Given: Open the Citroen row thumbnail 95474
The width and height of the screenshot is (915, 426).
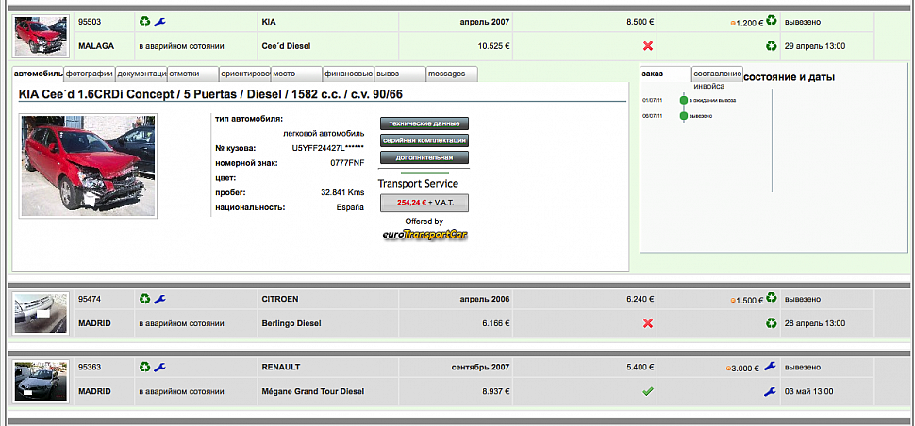Looking at the screenshot, I should (x=42, y=313).
